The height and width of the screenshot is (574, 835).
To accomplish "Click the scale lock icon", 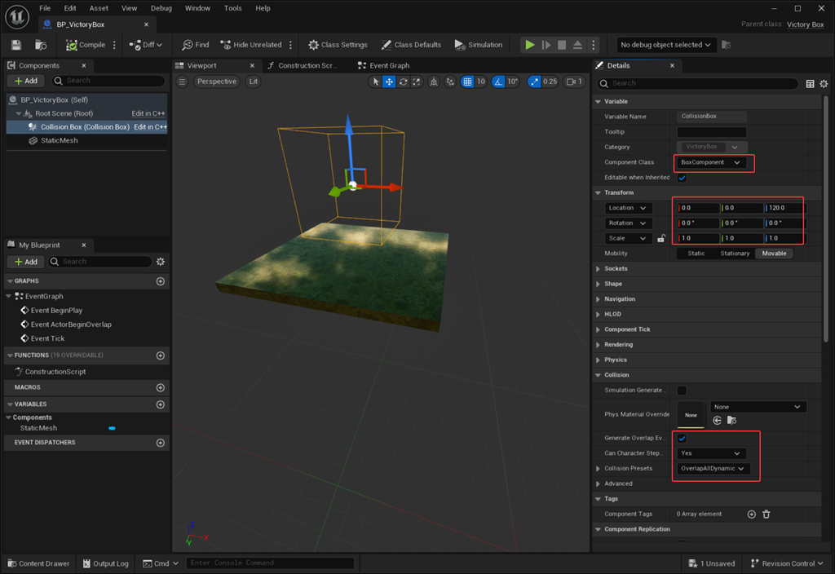I will 661,239.
